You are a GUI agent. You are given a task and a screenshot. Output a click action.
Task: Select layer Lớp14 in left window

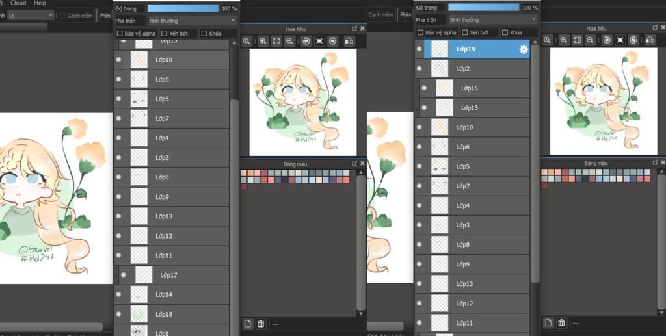pyautogui.click(x=172, y=294)
